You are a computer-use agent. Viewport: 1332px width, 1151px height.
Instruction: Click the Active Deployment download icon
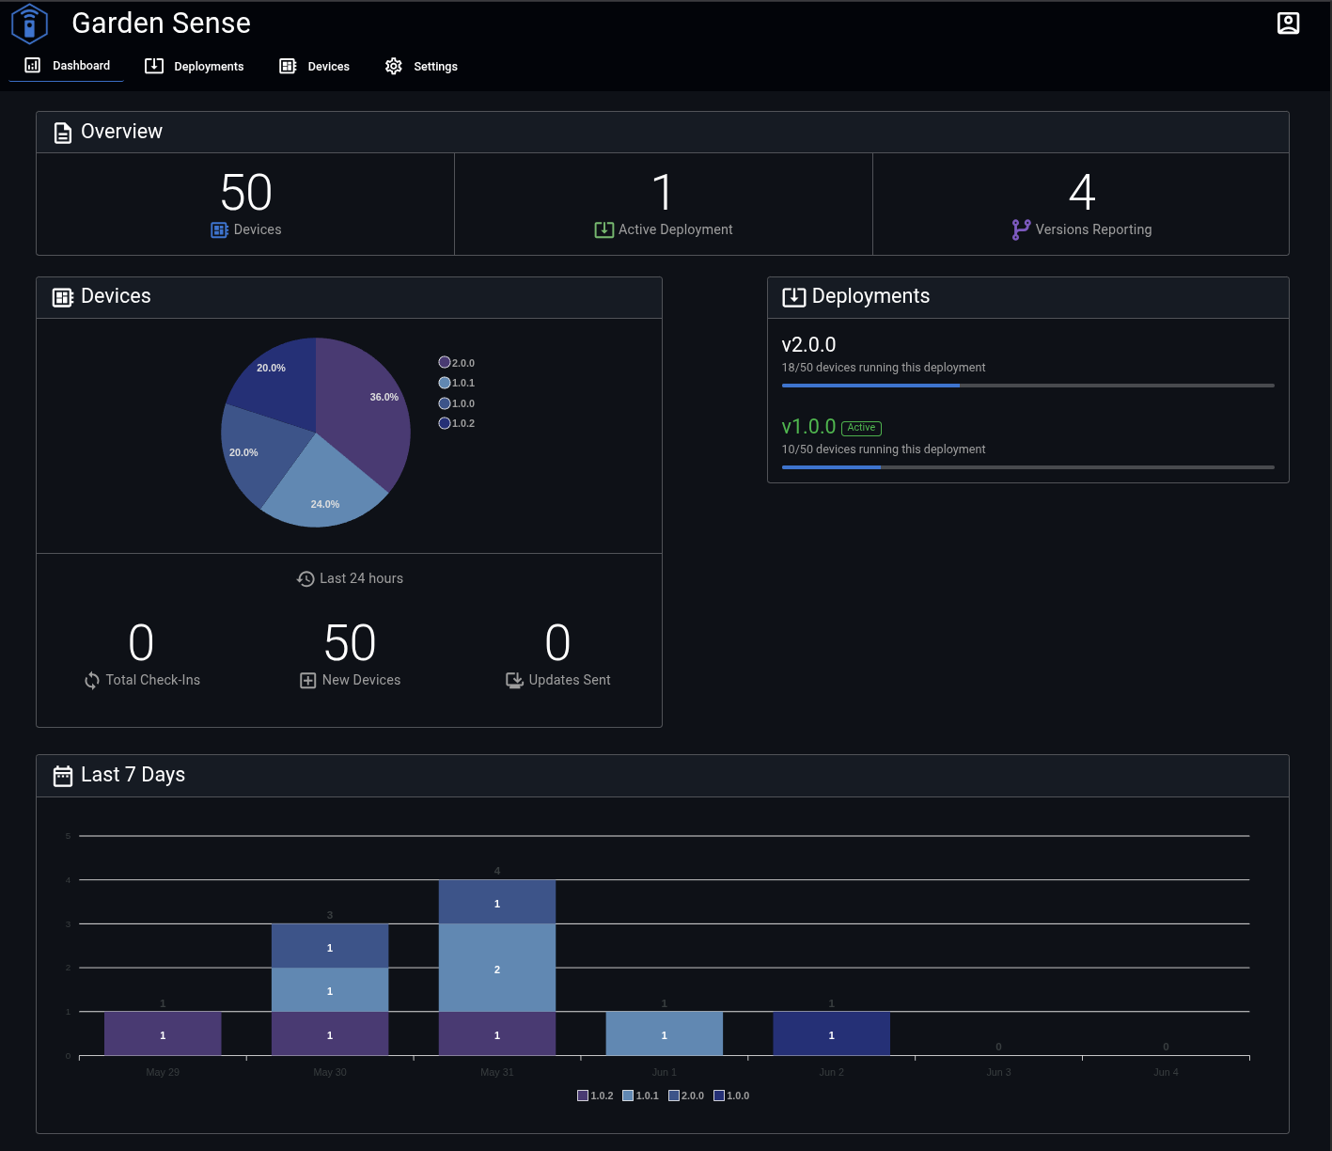tap(604, 229)
